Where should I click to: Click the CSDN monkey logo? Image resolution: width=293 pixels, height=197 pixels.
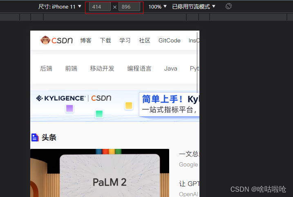click(56, 40)
